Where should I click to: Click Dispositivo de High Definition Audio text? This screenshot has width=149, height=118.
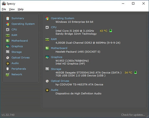click(78, 93)
